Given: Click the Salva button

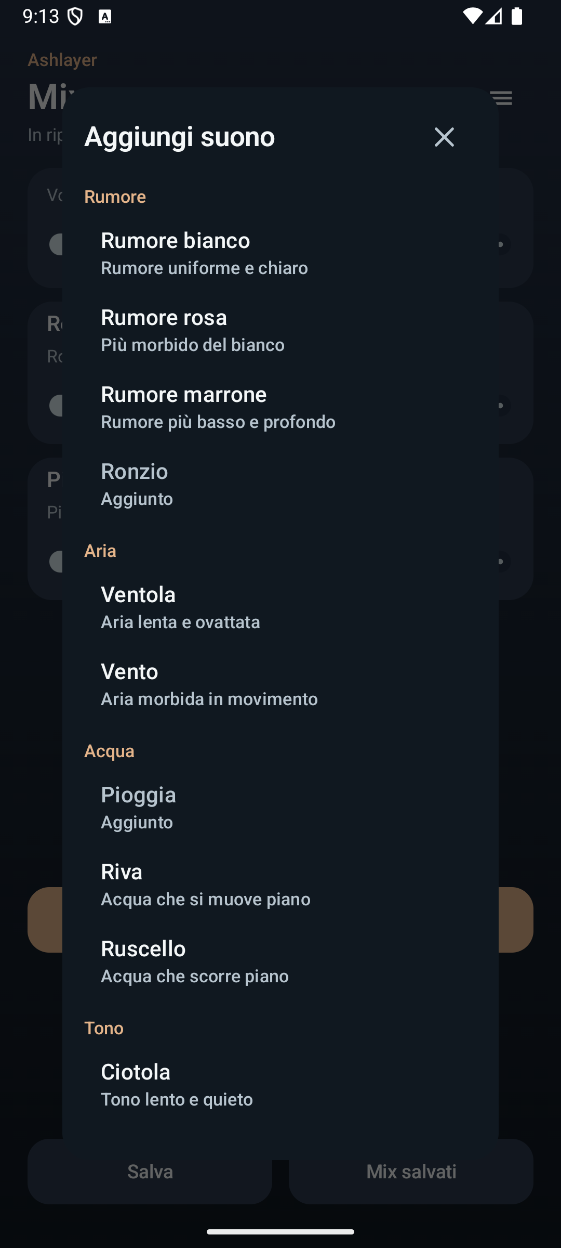Looking at the screenshot, I should coord(150,1172).
